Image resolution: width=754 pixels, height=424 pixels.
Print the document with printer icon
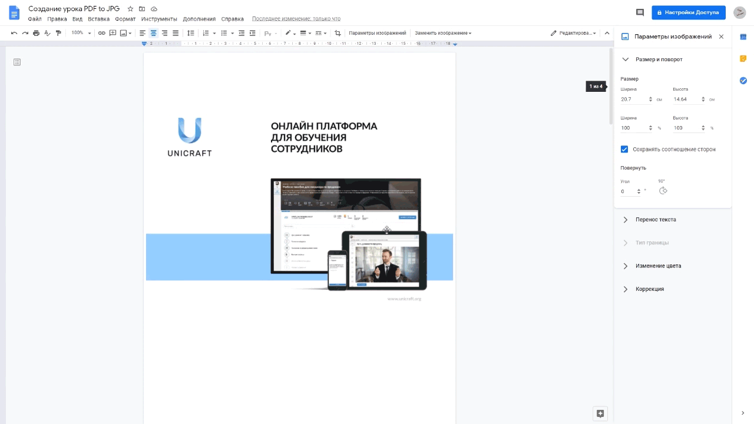(x=36, y=33)
